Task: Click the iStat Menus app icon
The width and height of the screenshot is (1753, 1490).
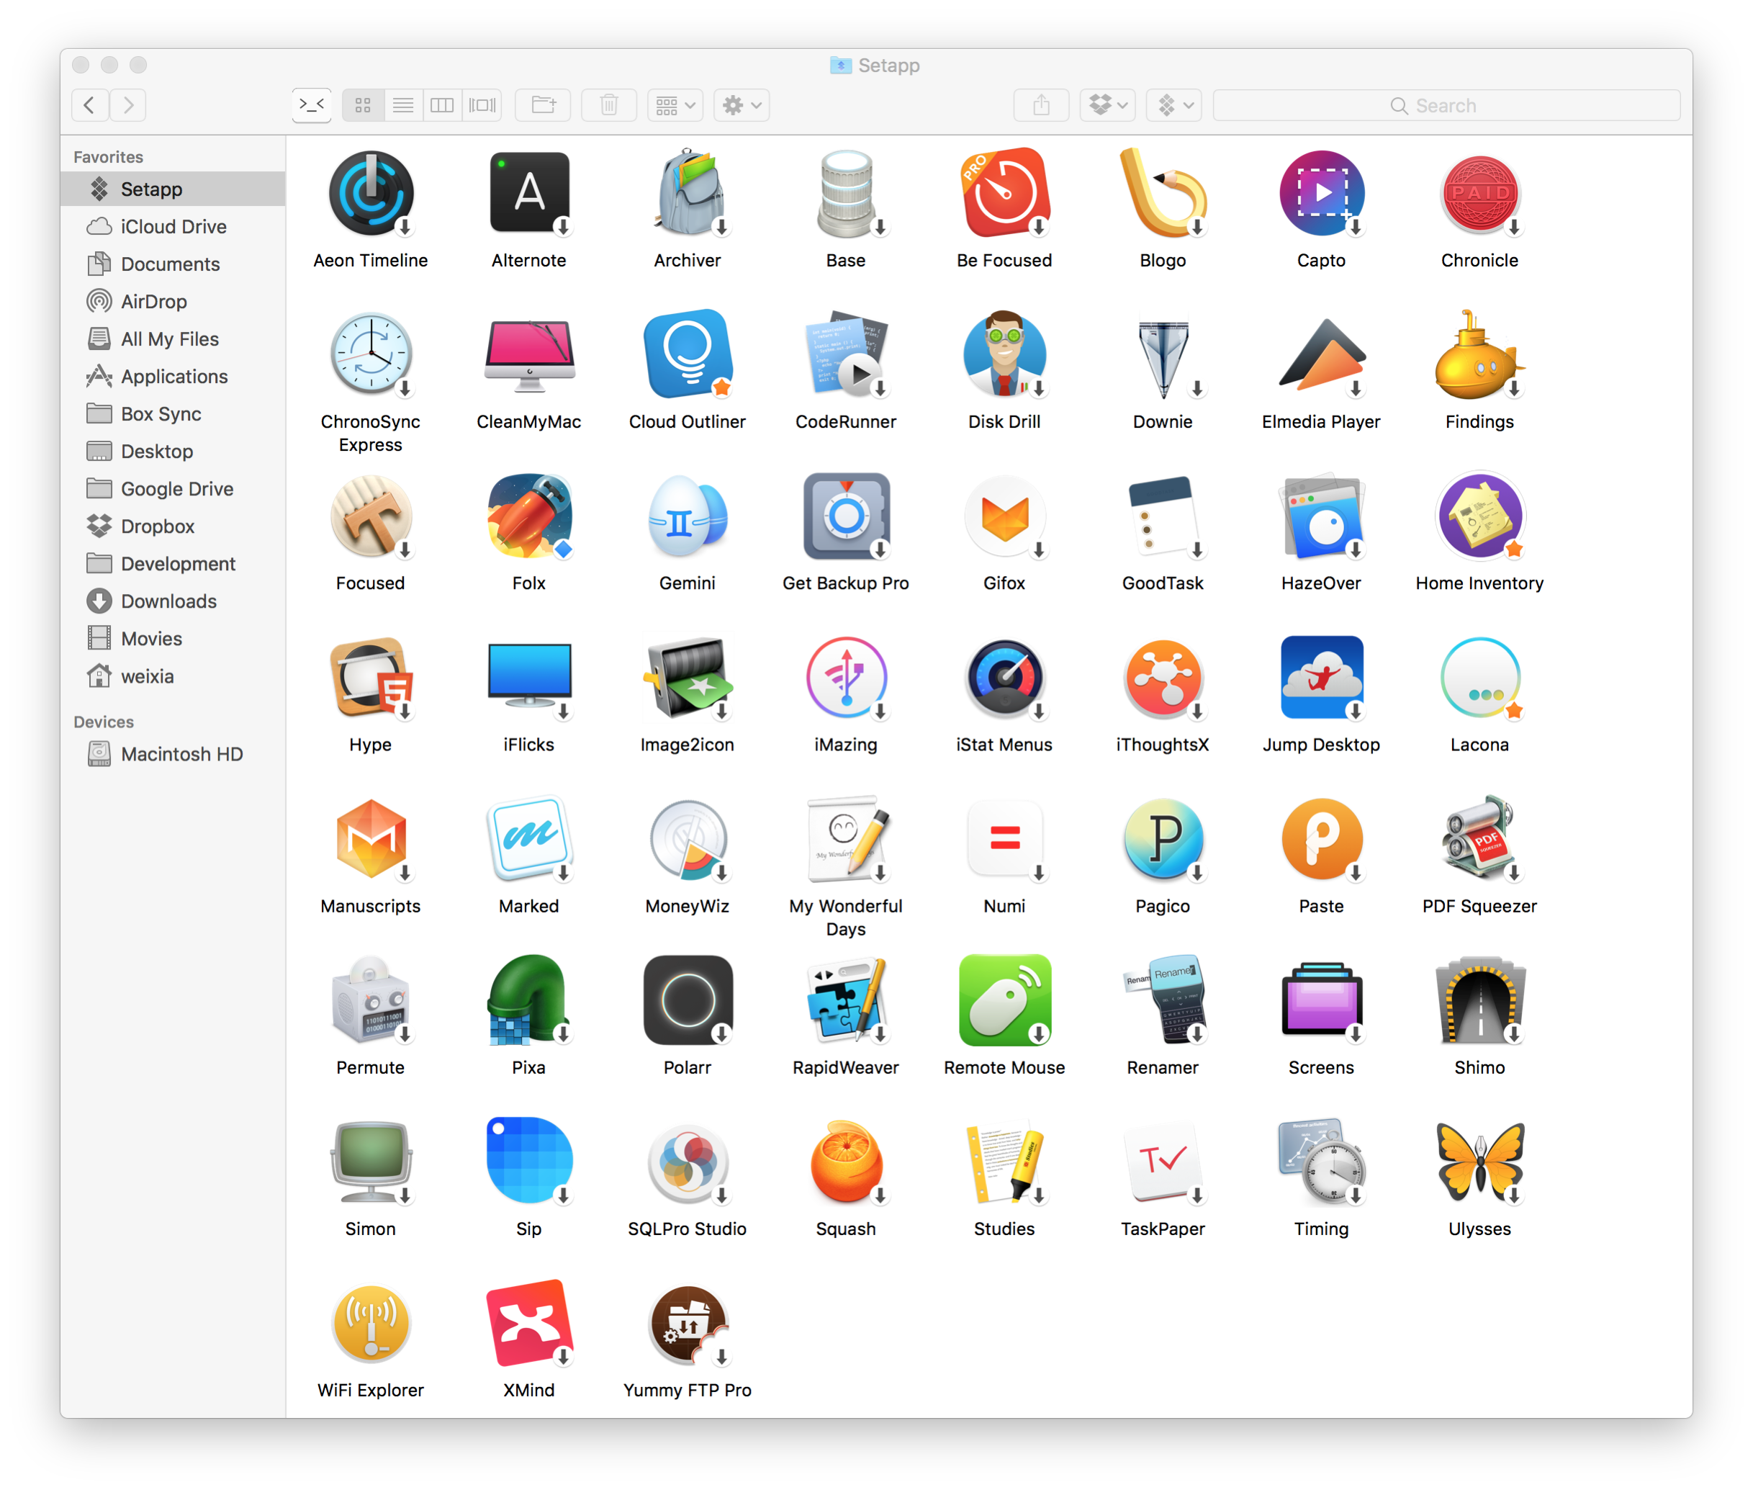Action: (x=1004, y=678)
